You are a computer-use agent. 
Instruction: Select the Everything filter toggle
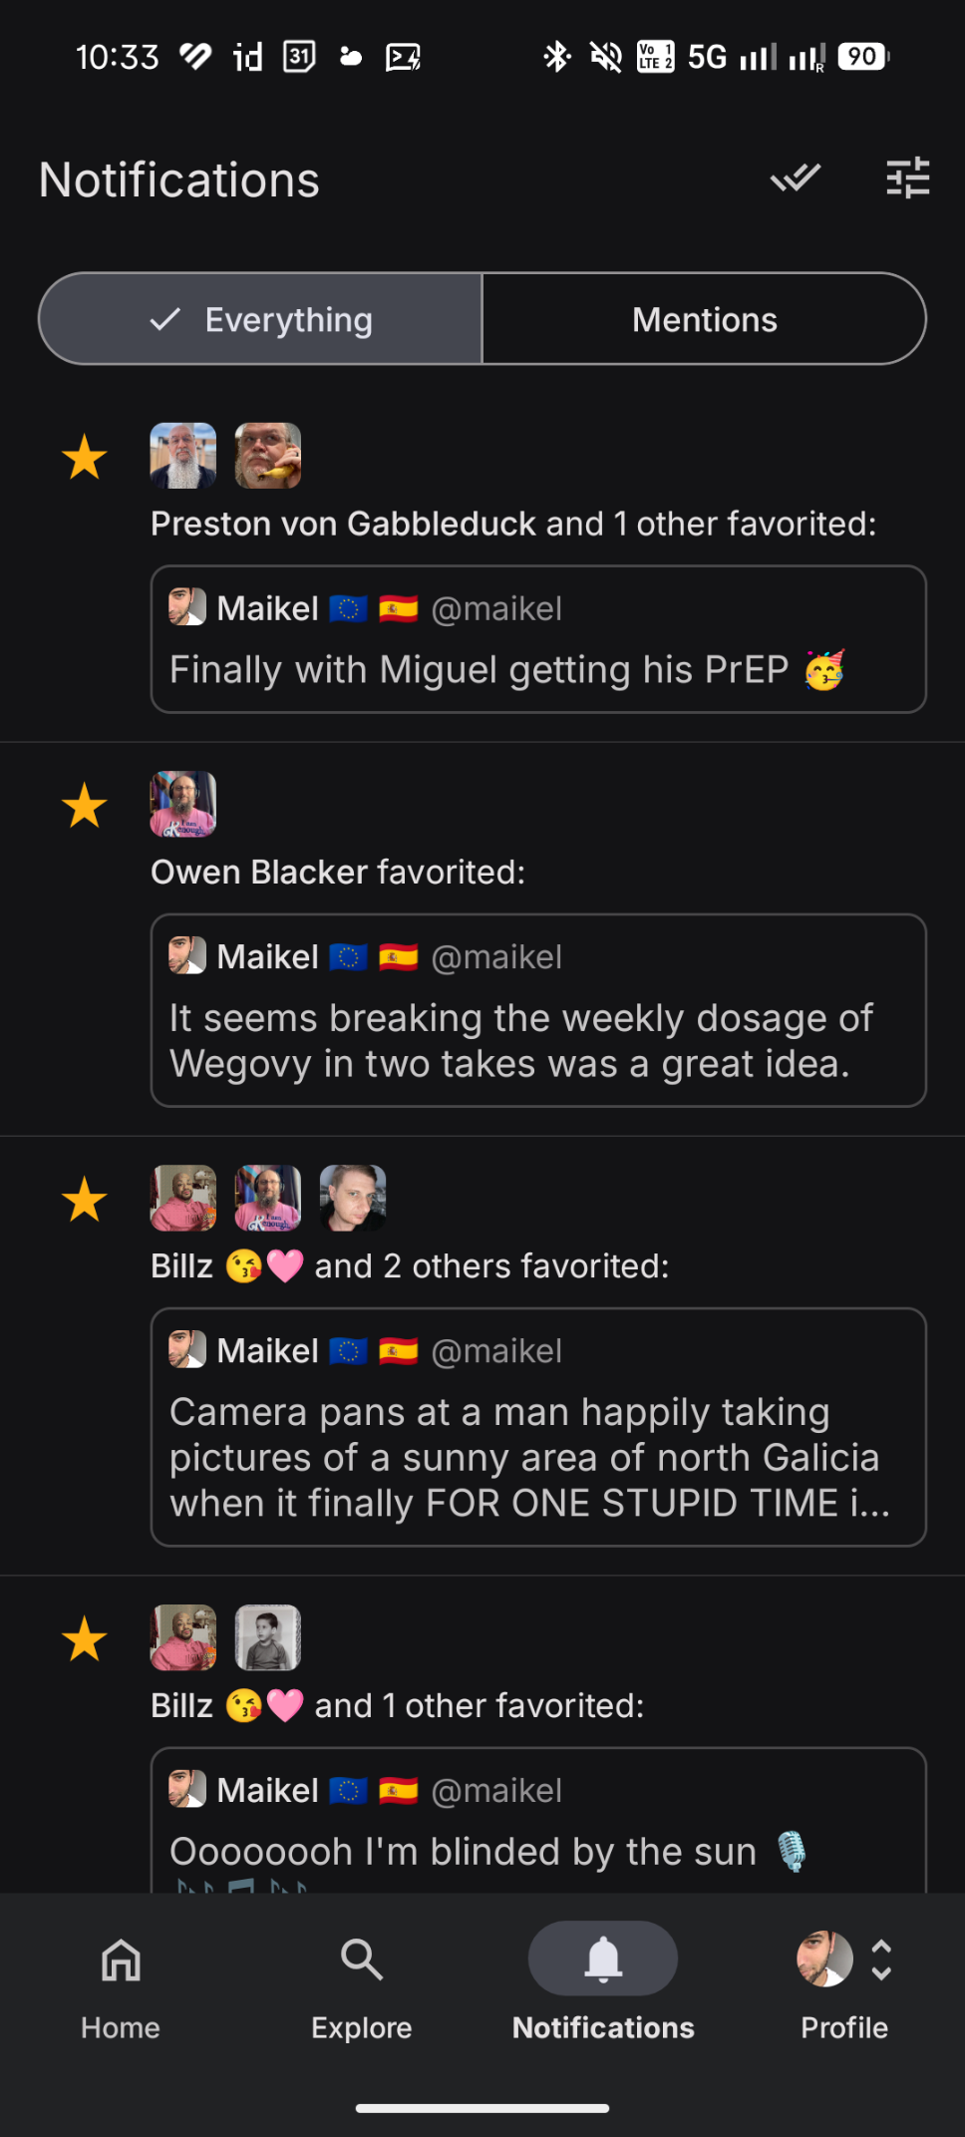coord(261,319)
